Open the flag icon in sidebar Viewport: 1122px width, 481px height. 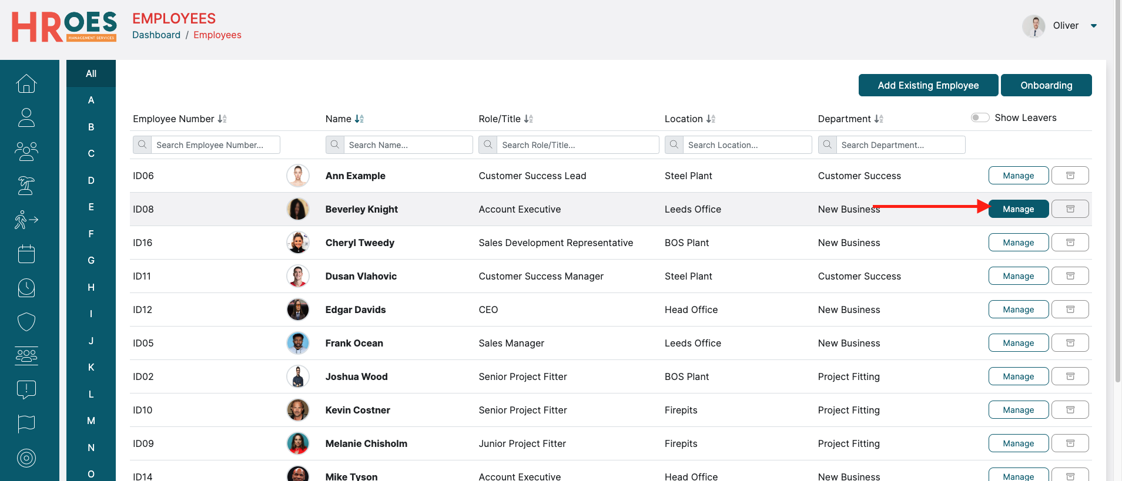[26, 423]
